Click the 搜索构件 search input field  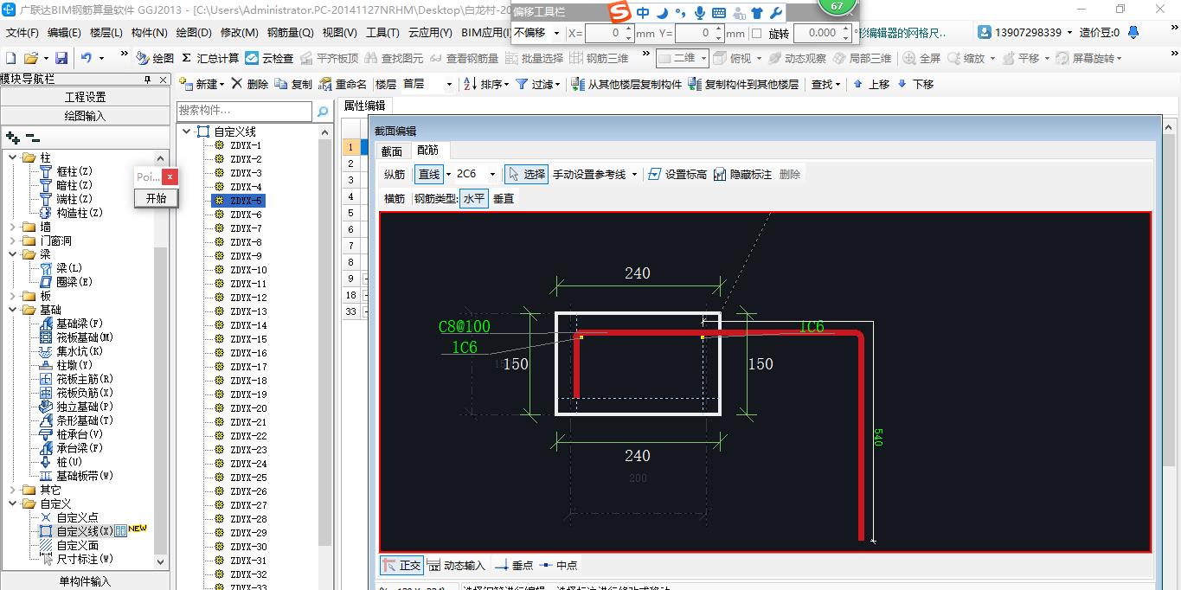point(244,111)
